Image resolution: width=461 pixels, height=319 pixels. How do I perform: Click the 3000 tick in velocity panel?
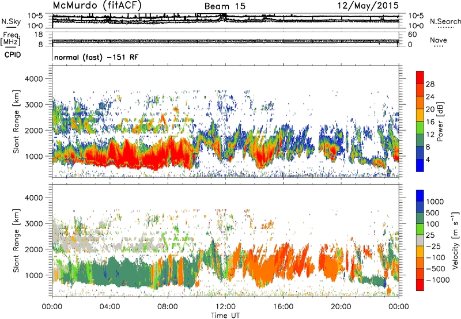click(x=33, y=223)
